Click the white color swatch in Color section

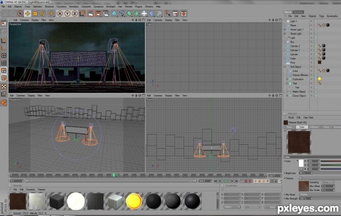click(x=301, y=163)
